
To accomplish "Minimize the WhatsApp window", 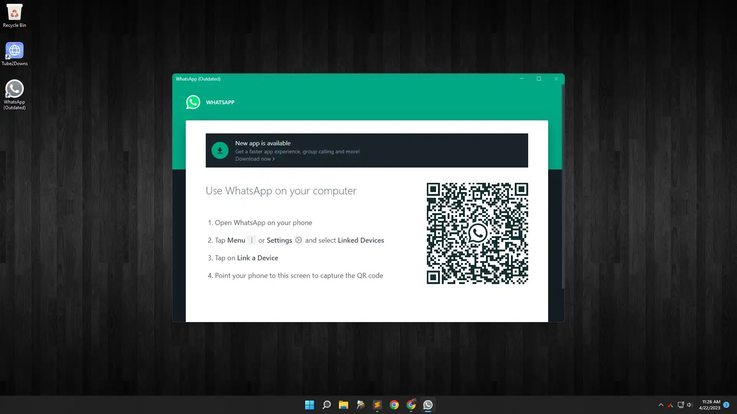I will pyautogui.click(x=522, y=79).
